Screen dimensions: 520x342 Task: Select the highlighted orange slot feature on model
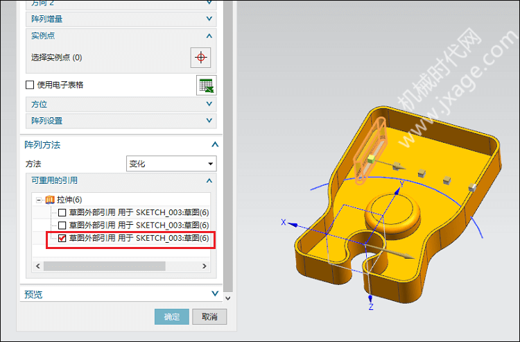(371, 151)
